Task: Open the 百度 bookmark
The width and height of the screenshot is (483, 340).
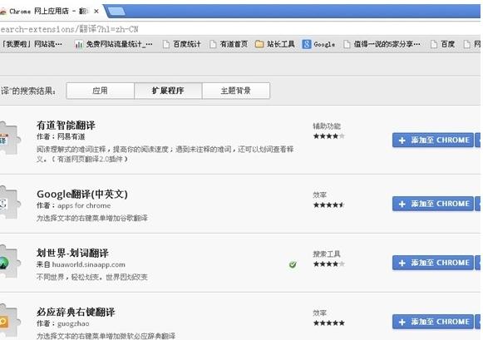Action: coord(442,44)
